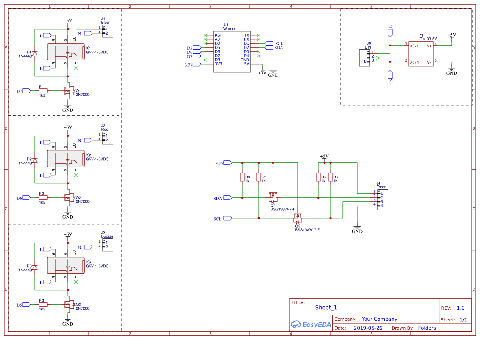Viewport: 480px width, 340px height.
Task: Click the D2 1N4448 diode symbol
Action: pyautogui.click(x=35, y=160)
